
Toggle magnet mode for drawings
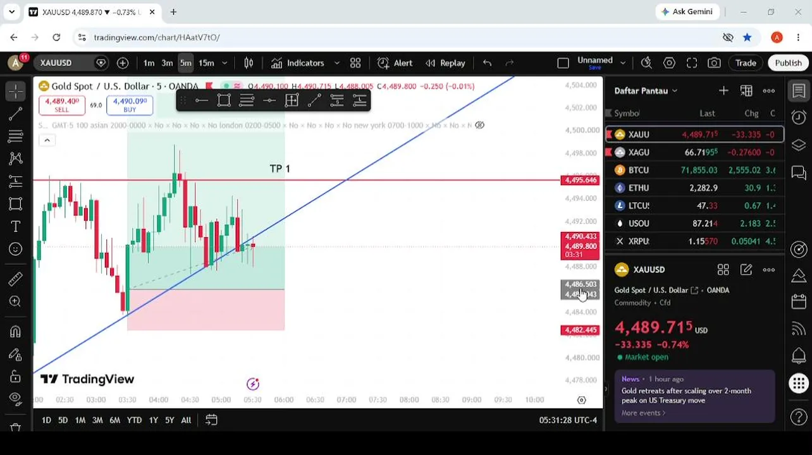[x=16, y=331]
